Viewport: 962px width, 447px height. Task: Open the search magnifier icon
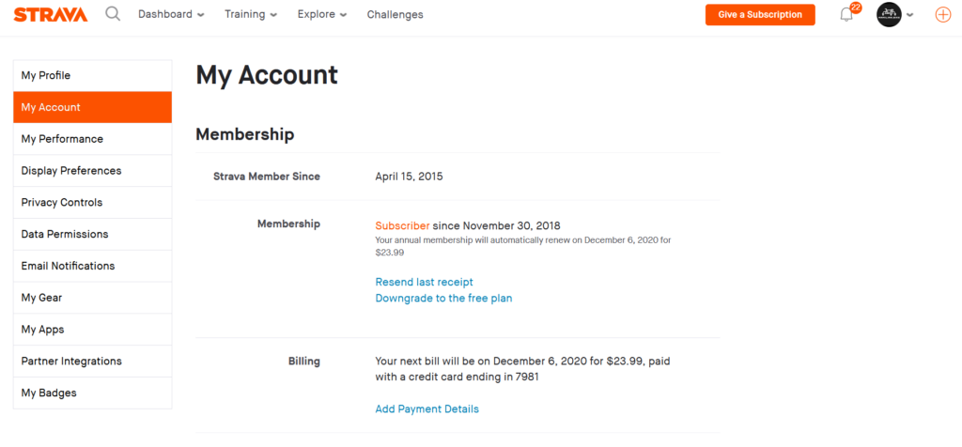coord(113,14)
